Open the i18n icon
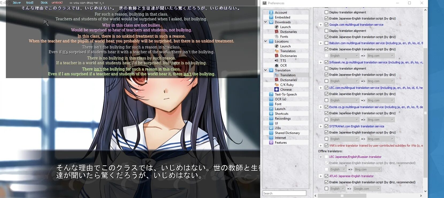This screenshot has width=444, height=198. [x=271, y=128]
